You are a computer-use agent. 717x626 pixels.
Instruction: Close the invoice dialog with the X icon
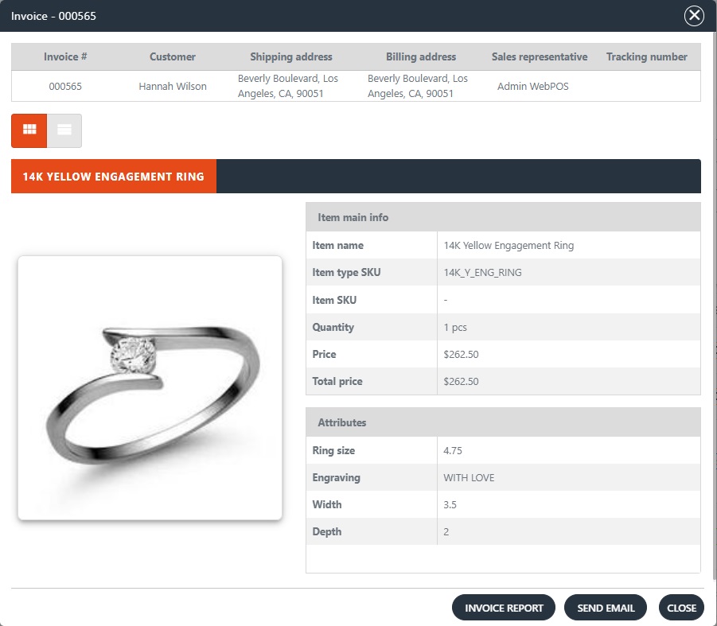click(694, 15)
